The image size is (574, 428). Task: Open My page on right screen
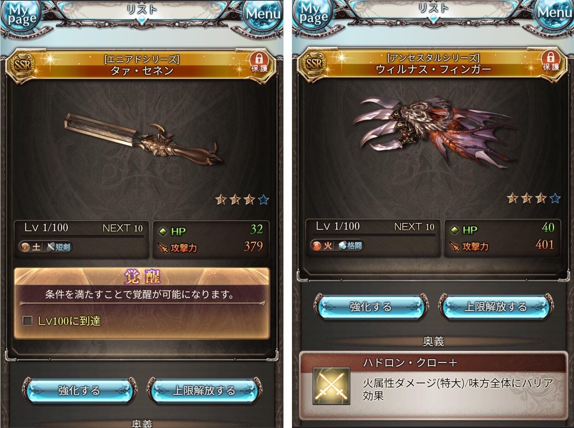314,15
